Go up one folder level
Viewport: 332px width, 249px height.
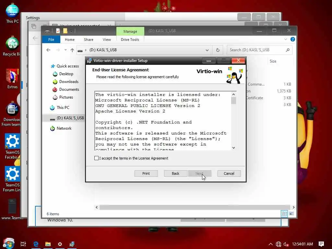pos(72,50)
